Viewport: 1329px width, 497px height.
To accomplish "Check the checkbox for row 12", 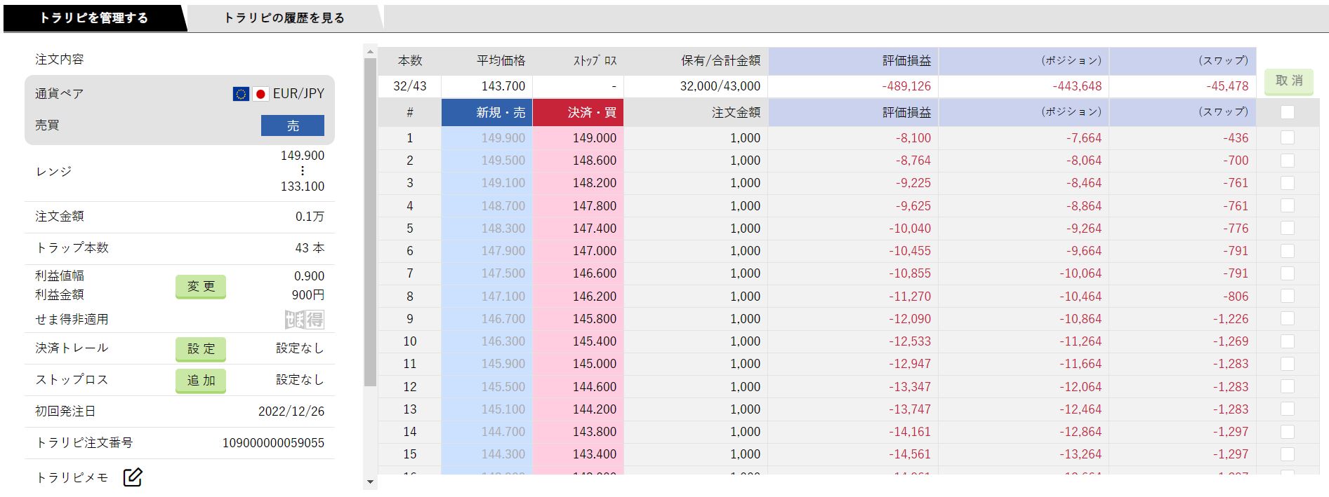I will coord(1288,386).
